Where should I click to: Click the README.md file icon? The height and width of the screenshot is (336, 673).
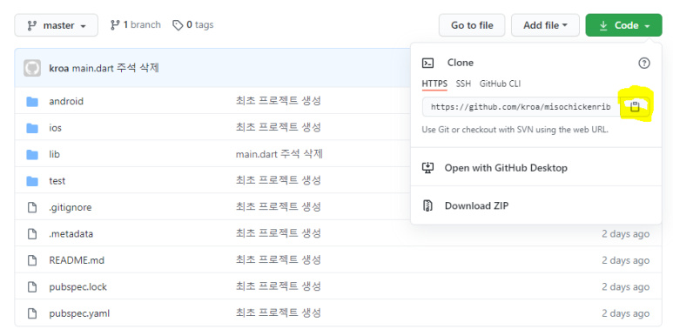point(32,260)
